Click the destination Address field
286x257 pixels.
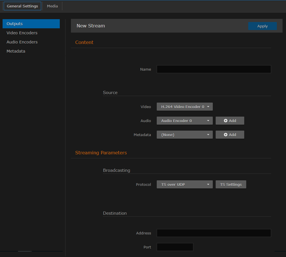coord(214,233)
